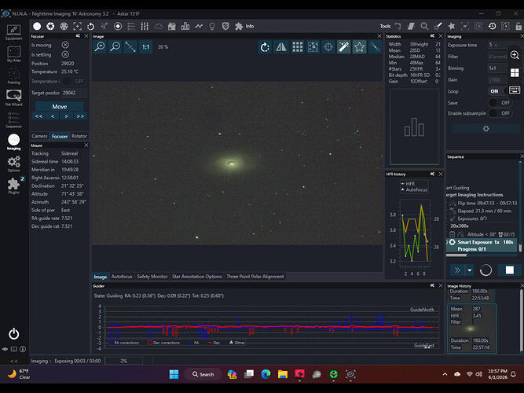The height and width of the screenshot is (393, 524).
Task: Open the Options gear in sidebar
Action: click(13, 164)
